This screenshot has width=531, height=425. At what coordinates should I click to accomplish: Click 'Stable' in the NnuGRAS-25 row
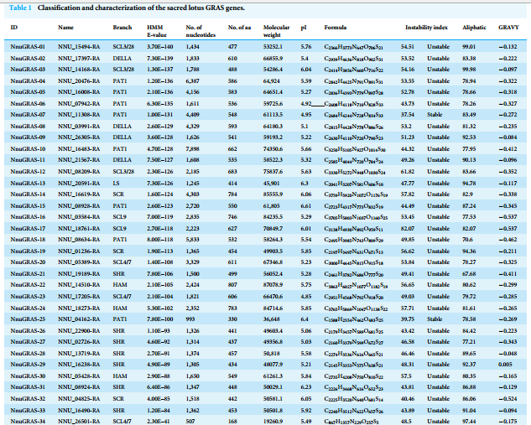point(435,319)
